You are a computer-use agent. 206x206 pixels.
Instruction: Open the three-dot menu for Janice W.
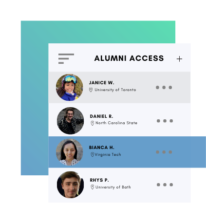(164, 88)
